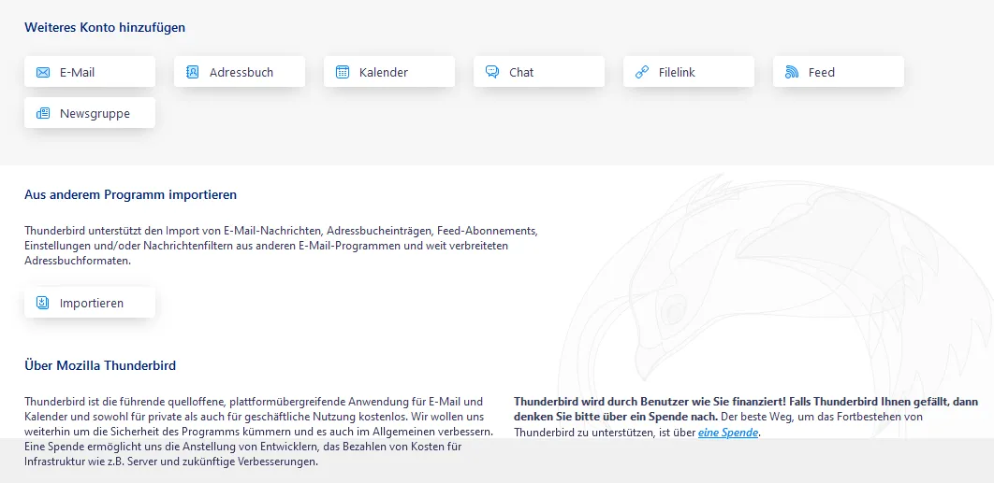994x483 pixels.
Task: Click the address book icon beside Adressbuch
Action: (x=193, y=72)
